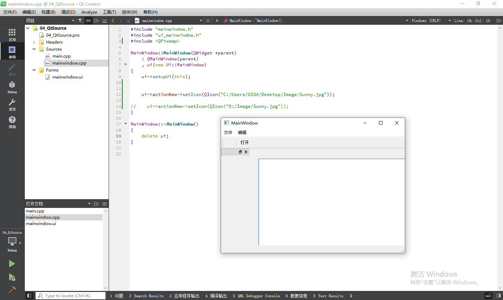Go back in editor navigation history
This screenshot has height=300, width=503.
click(x=113, y=21)
